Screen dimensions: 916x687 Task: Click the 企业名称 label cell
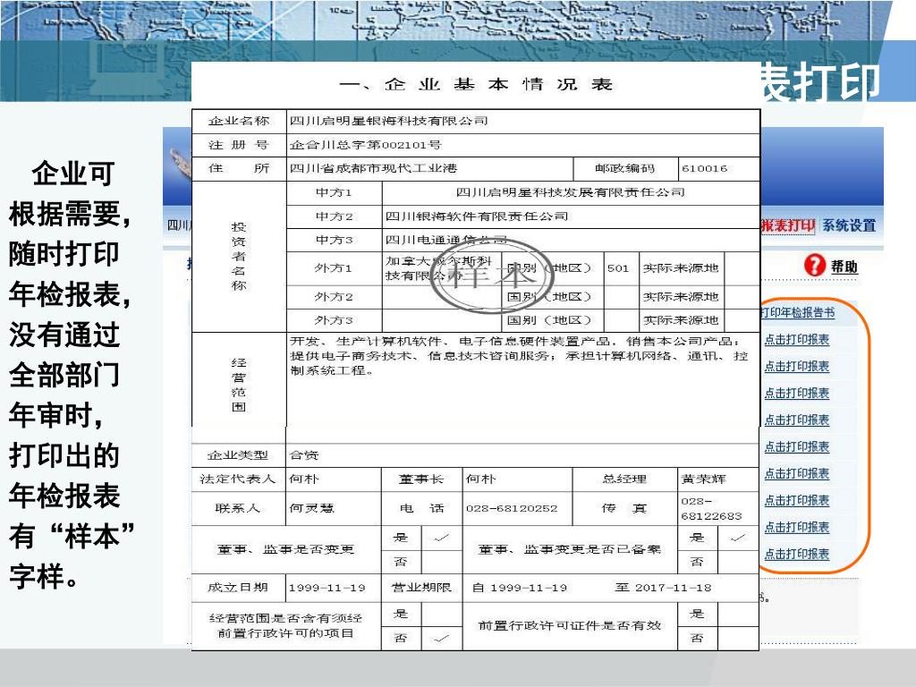[x=239, y=121]
